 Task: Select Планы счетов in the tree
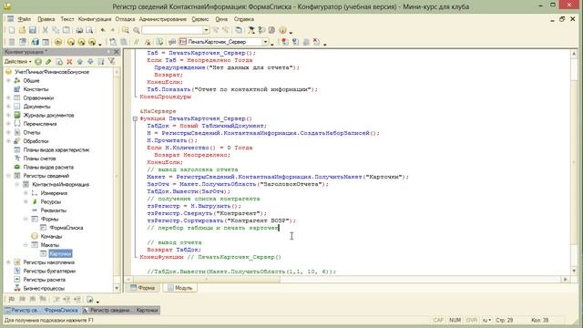(x=39, y=159)
